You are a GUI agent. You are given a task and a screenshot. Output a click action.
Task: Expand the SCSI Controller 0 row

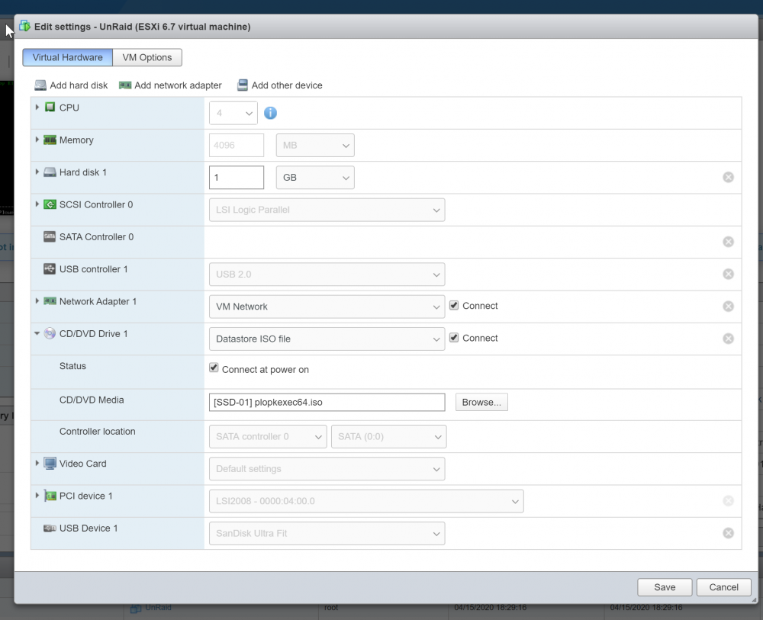tap(37, 204)
